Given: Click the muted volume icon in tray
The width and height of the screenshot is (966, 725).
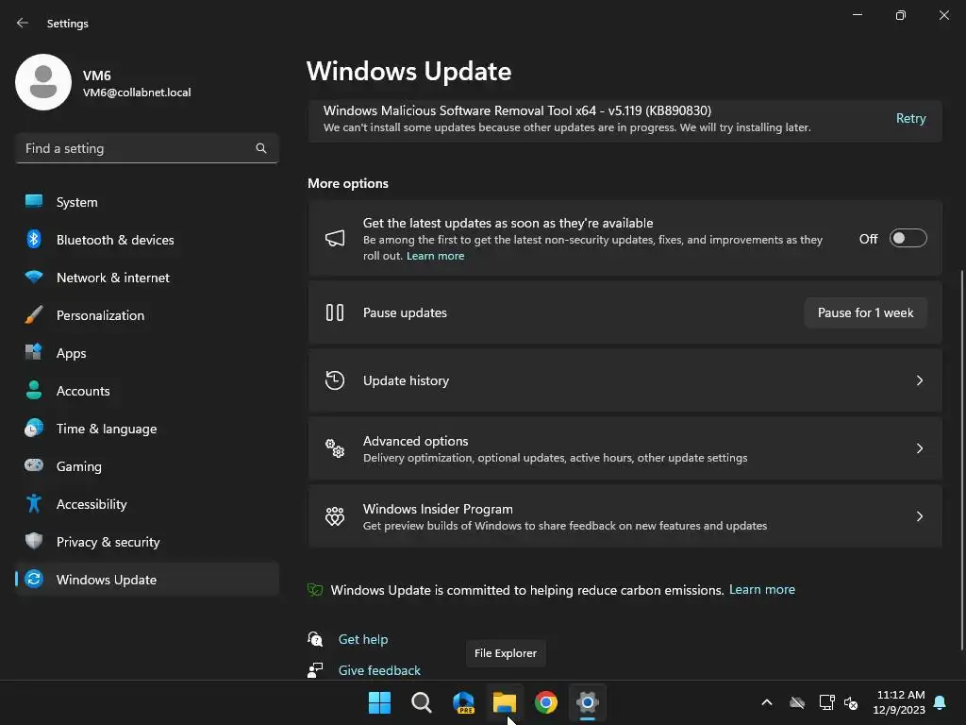Looking at the screenshot, I should 852,702.
